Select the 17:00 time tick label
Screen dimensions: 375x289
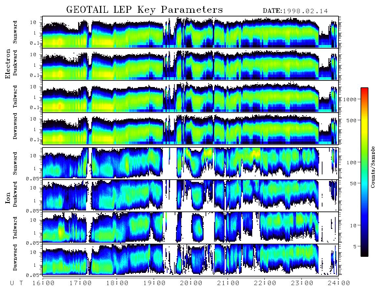tap(80, 283)
